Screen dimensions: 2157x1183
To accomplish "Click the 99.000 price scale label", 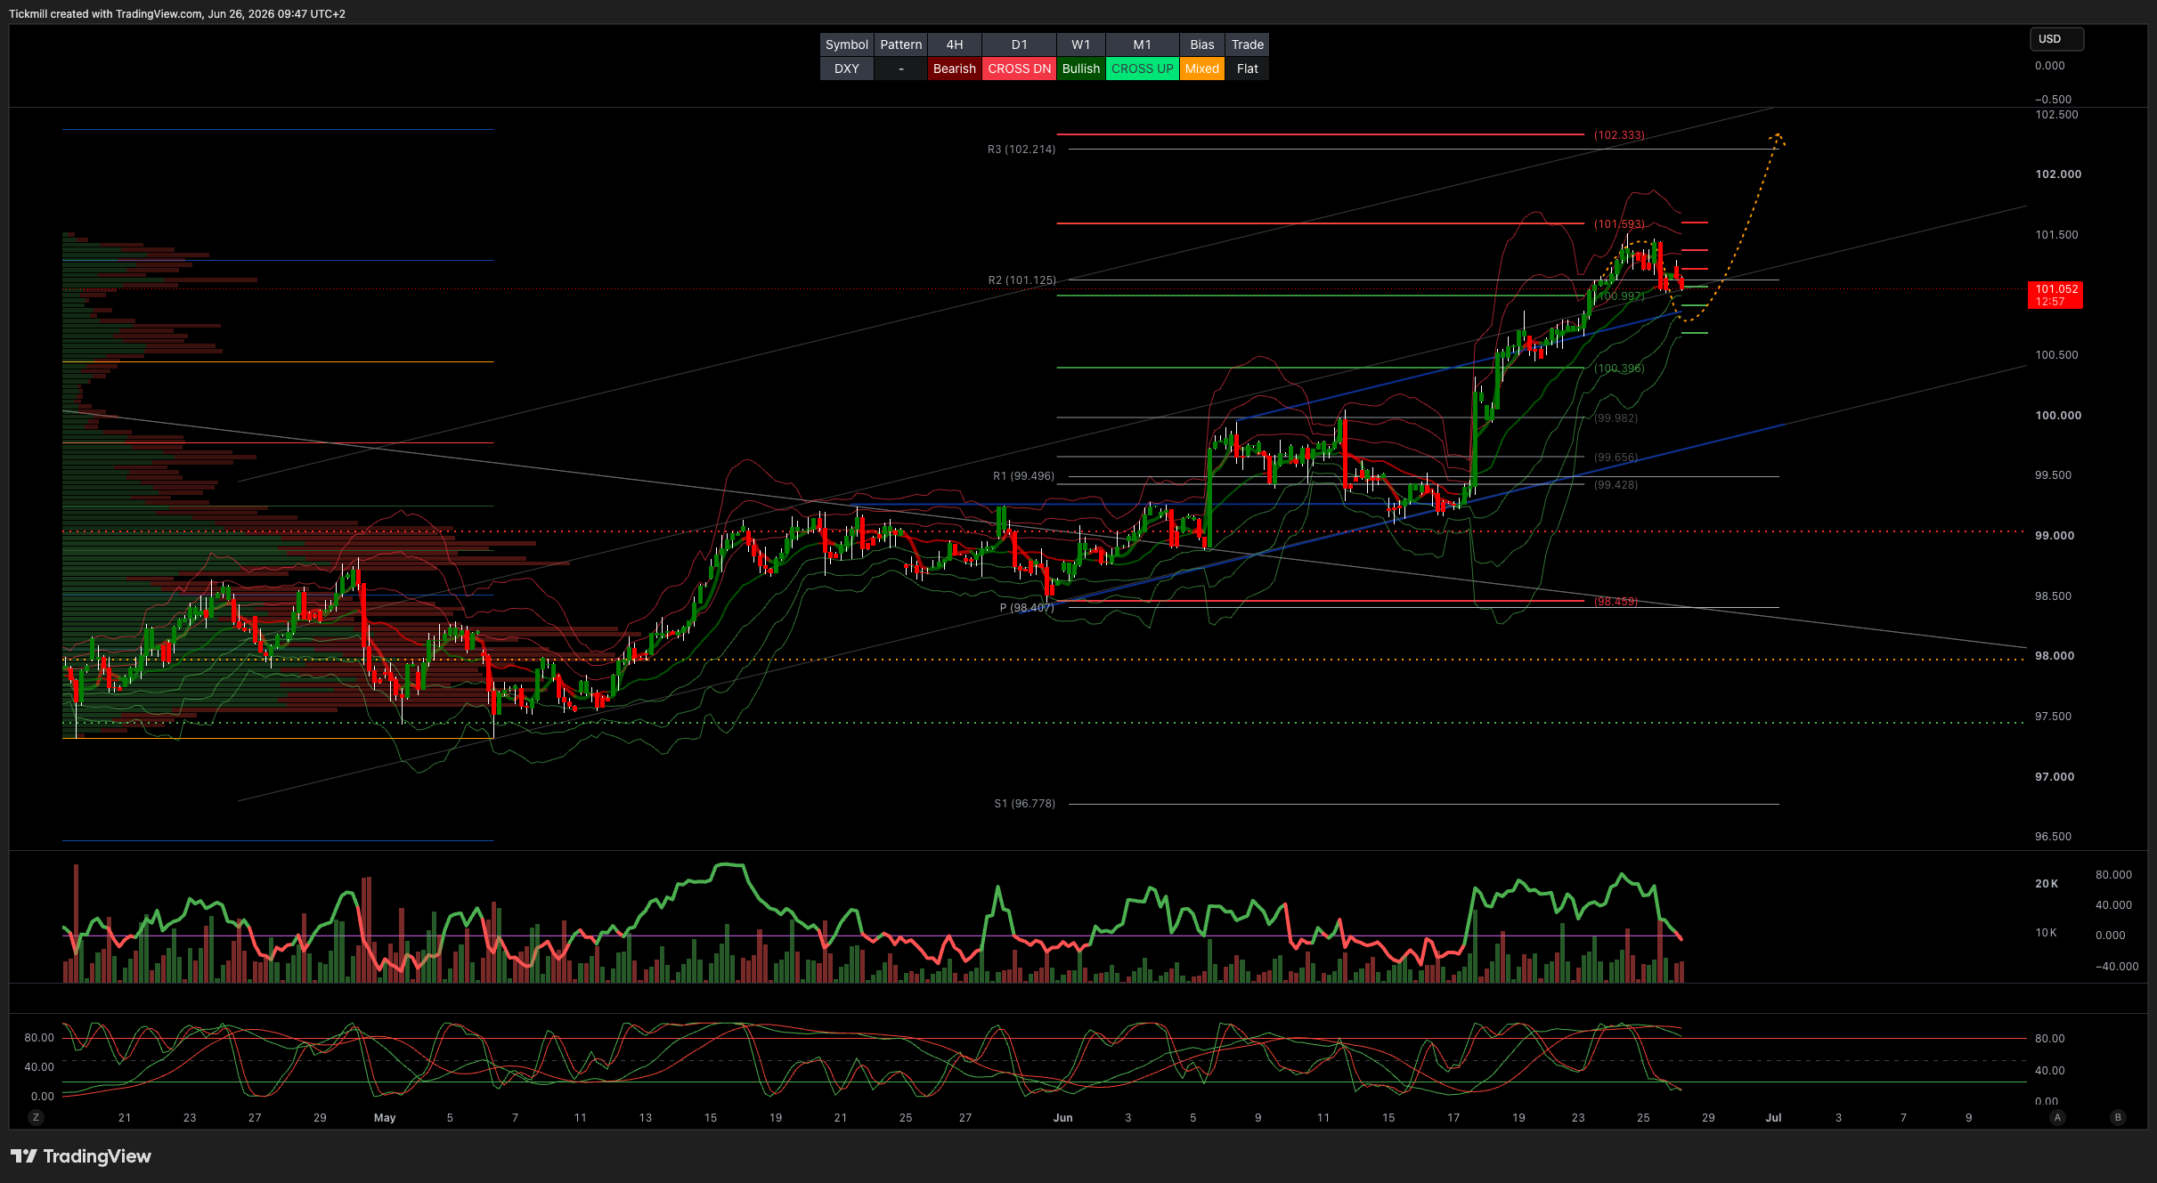I will pyautogui.click(x=2055, y=536).
